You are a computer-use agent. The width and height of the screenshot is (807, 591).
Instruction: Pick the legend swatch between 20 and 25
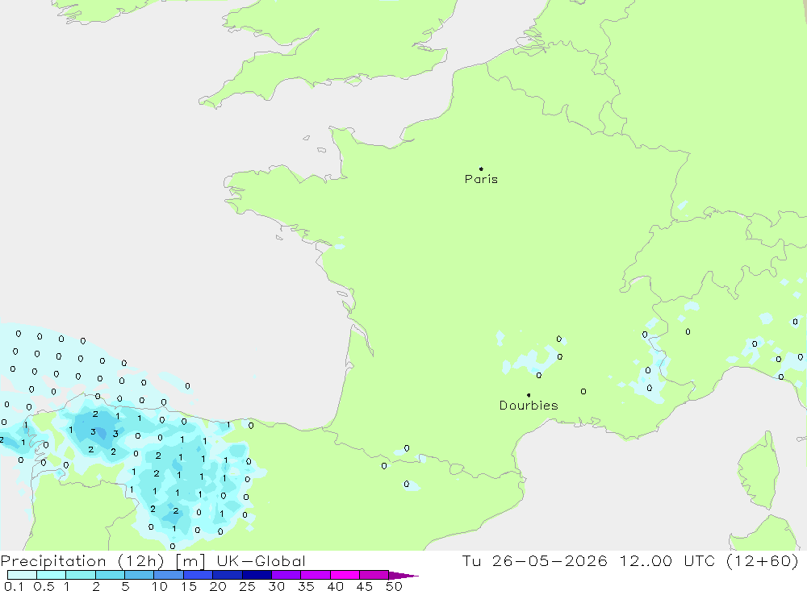point(228,575)
